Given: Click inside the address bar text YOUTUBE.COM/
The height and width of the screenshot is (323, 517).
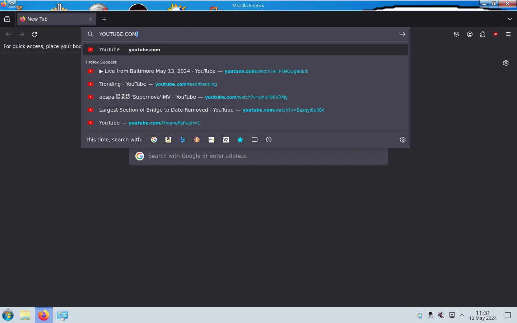Looking at the screenshot, I should [x=118, y=34].
